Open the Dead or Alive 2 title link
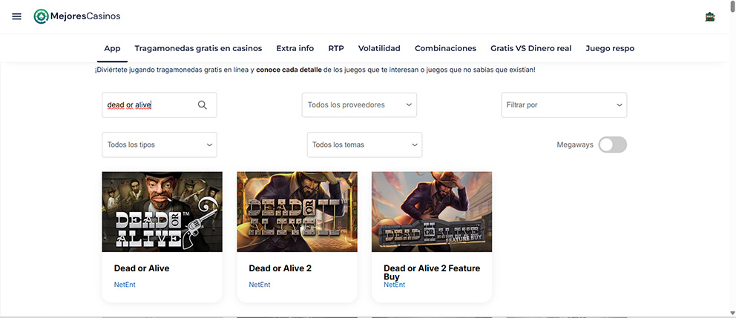Image resolution: width=736 pixels, height=318 pixels. click(280, 268)
